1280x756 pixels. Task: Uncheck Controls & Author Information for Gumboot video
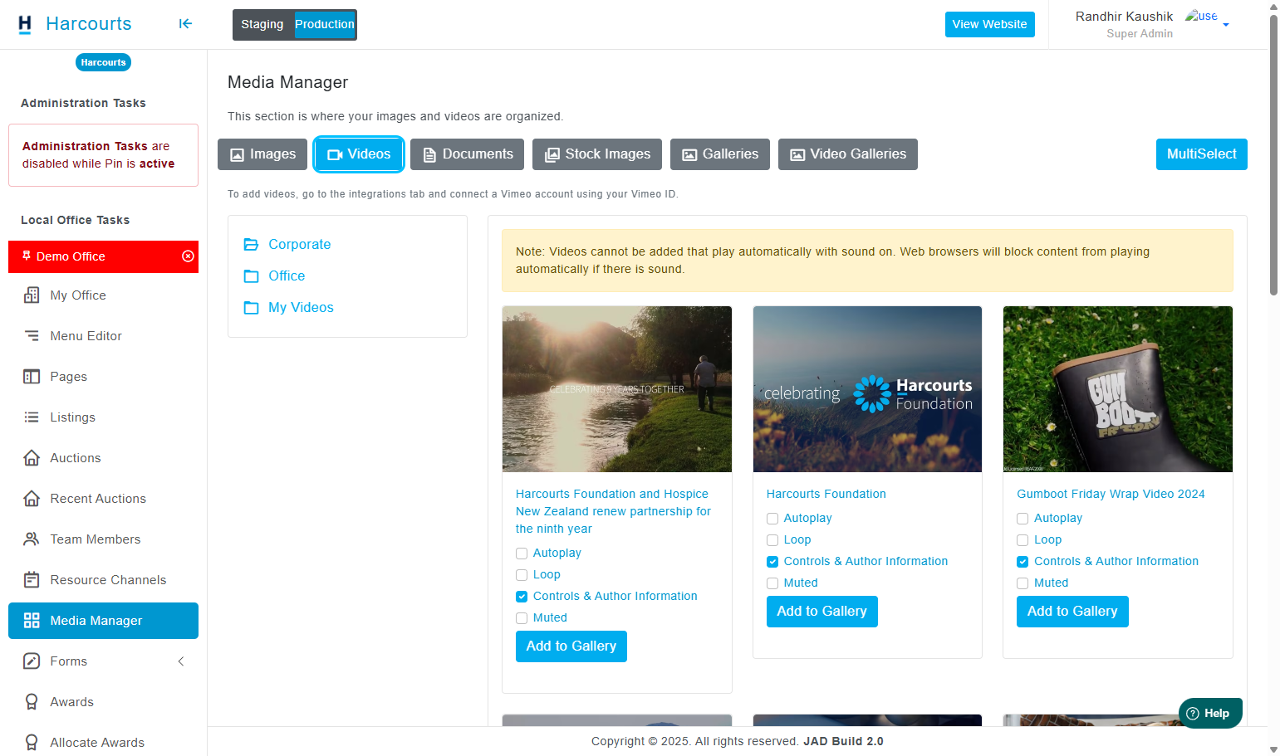pyautogui.click(x=1023, y=562)
